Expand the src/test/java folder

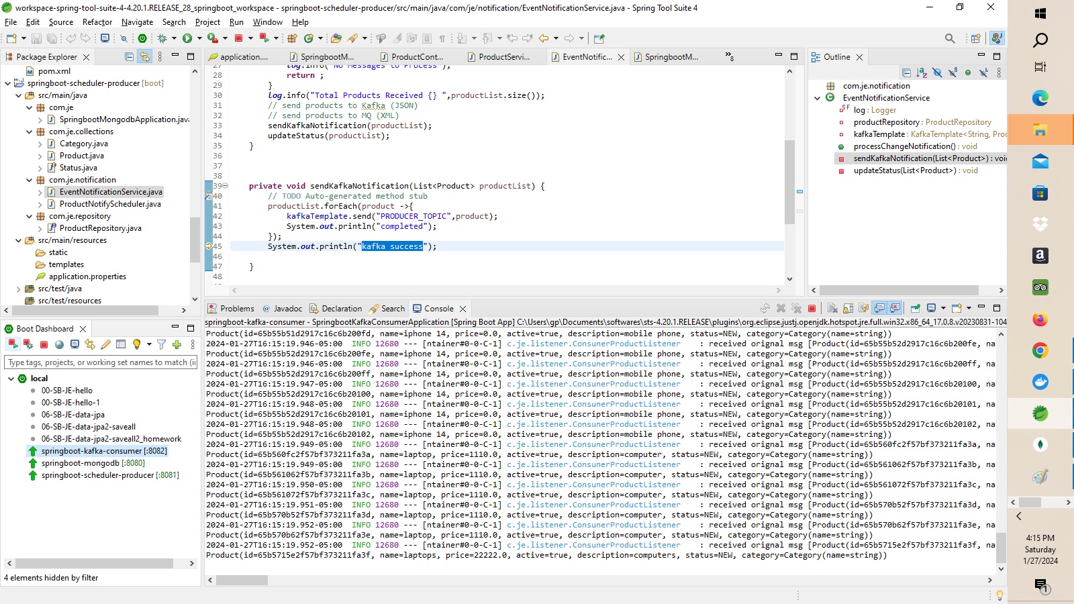coord(19,289)
